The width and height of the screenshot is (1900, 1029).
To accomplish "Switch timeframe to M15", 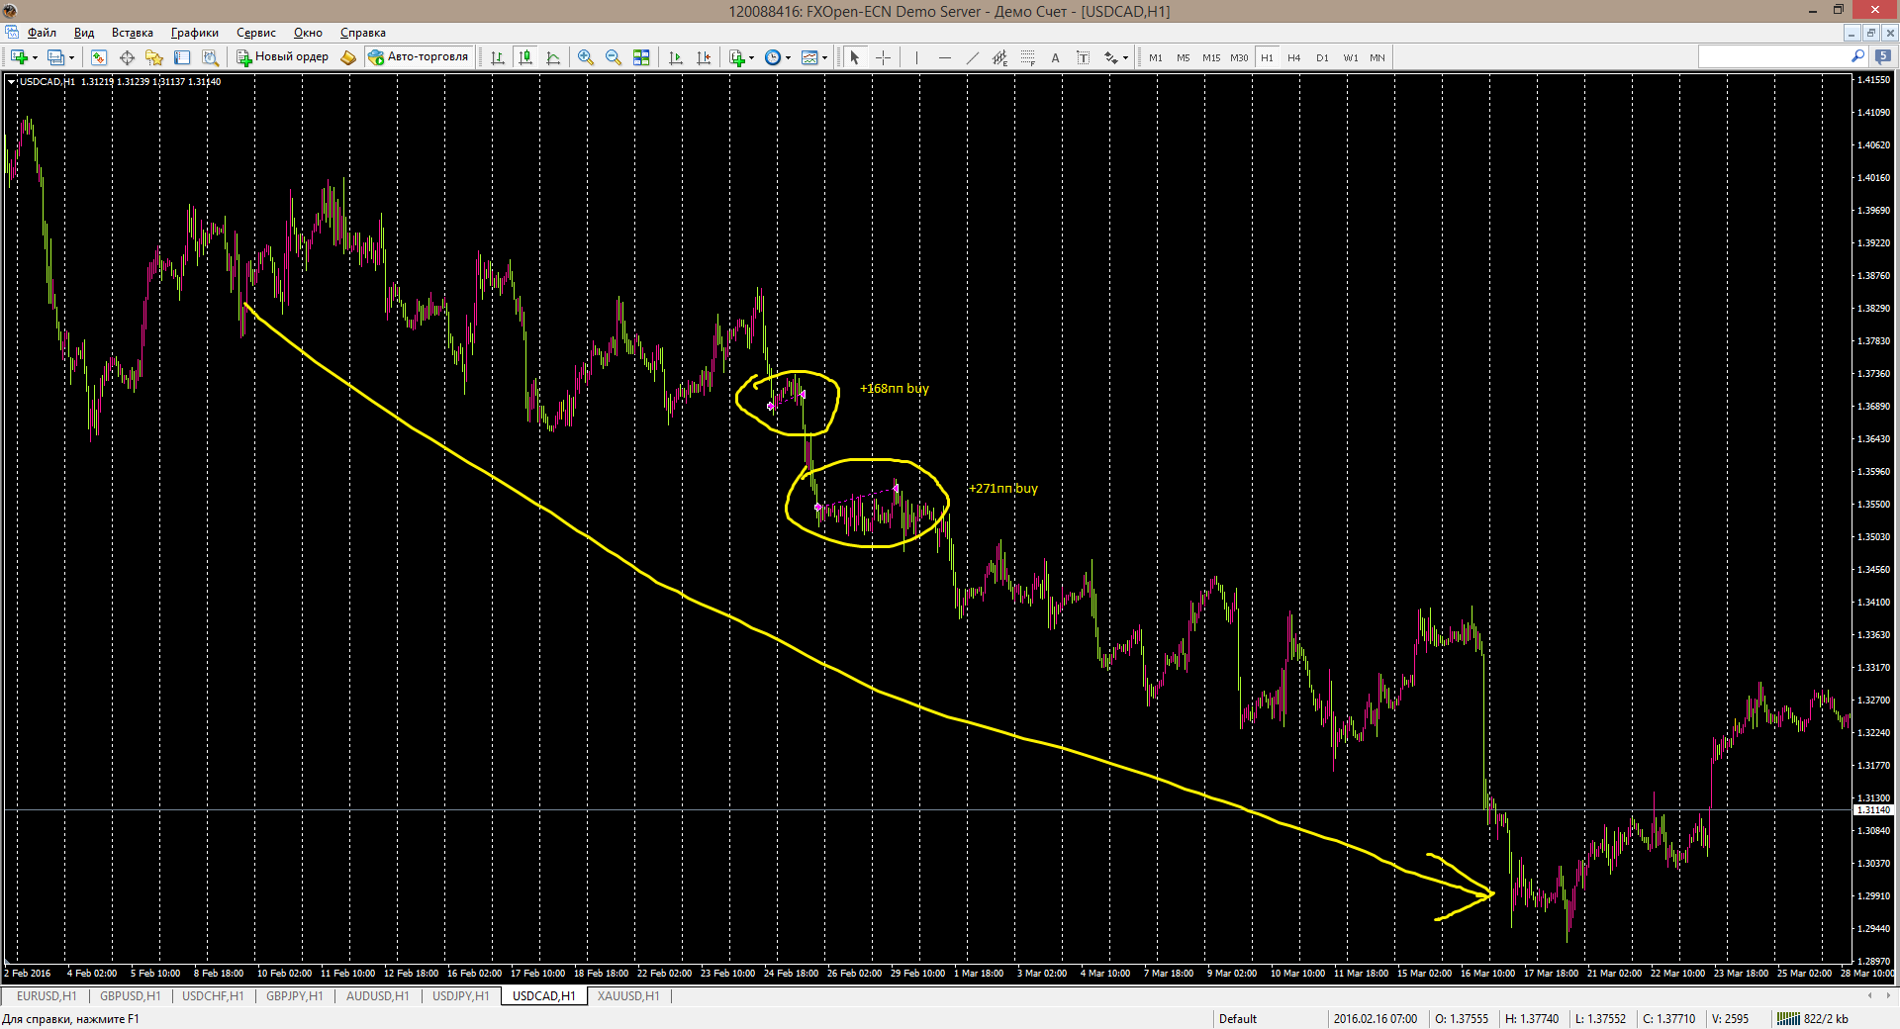I will click(x=1211, y=57).
